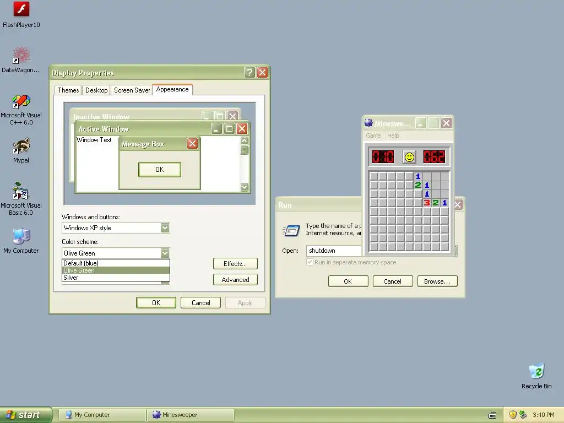Select Microsoft Visual Basic 6.0 desktop icon
The height and width of the screenshot is (423, 564).
tap(21, 198)
